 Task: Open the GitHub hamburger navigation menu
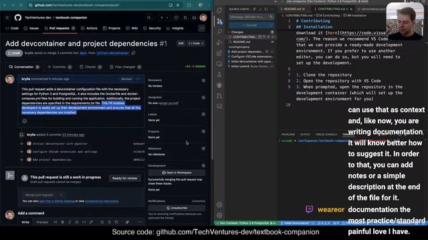pos(7,18)
